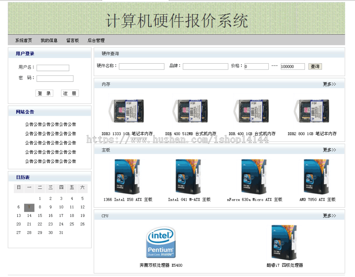Click the 奔腾双核处理器 E5400 text link
The image size is (355, 277).
(161, 265)
